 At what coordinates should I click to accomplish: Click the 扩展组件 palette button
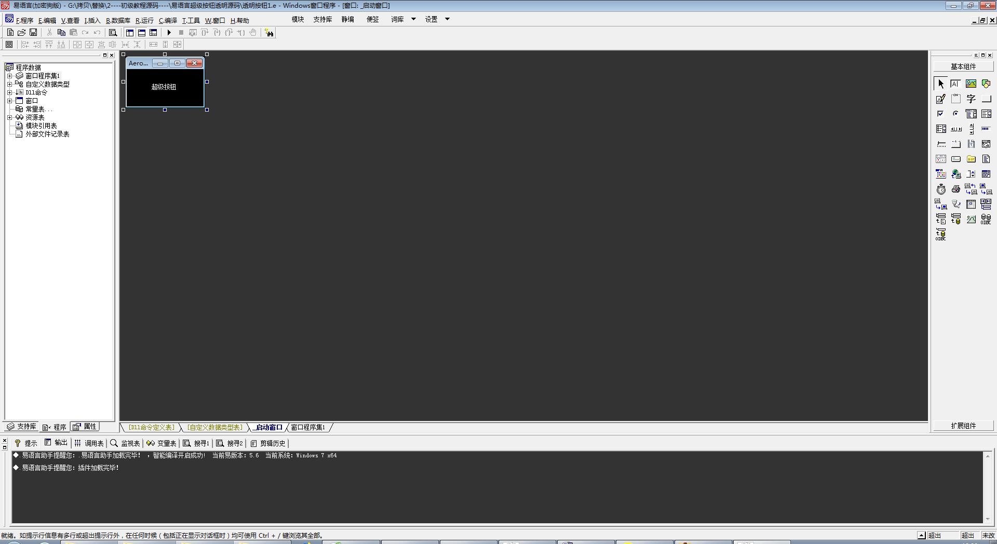coord(963,426)
